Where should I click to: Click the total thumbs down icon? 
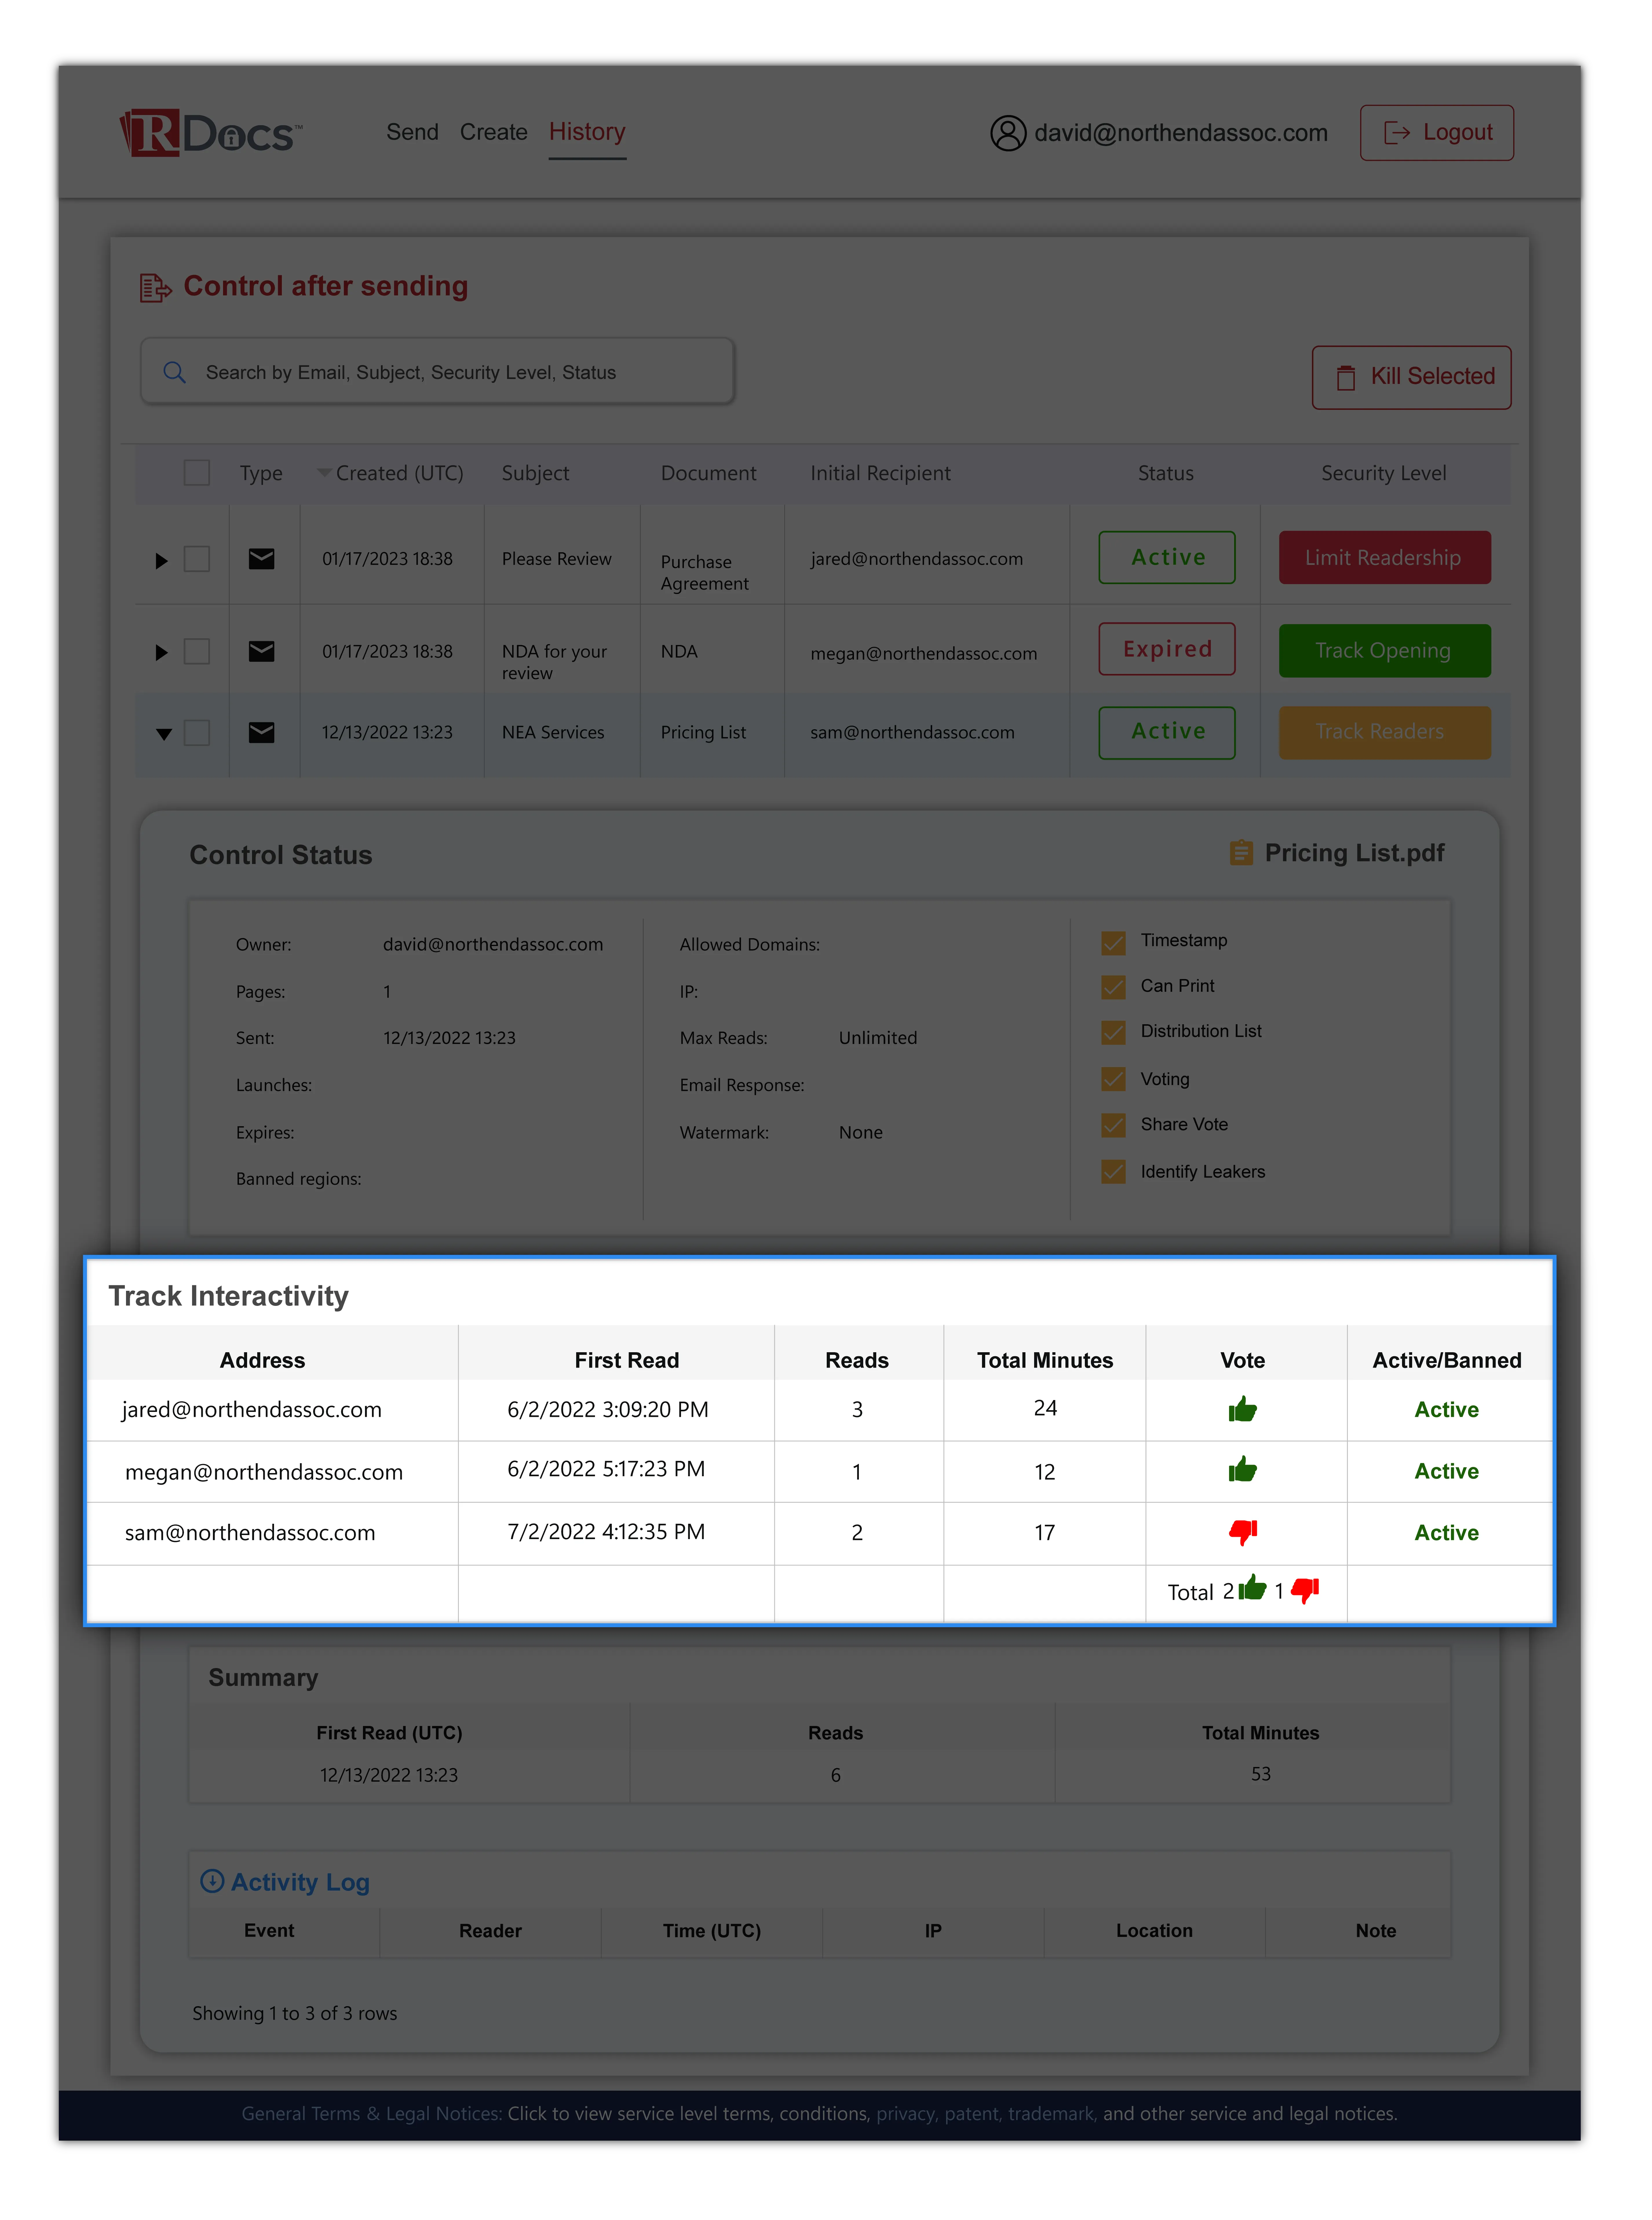pyautogui.click(x=1305, y=1590)
